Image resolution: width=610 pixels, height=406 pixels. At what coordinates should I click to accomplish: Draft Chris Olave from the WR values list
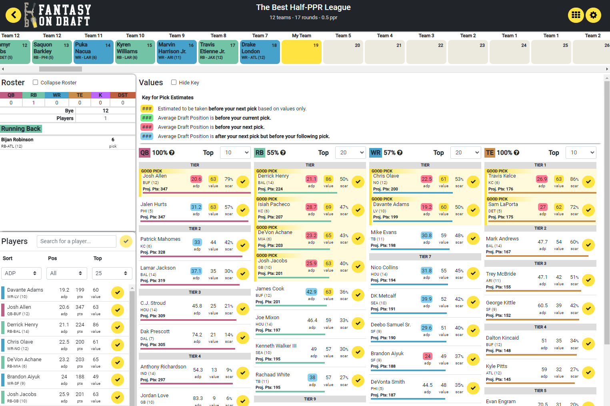pos(473,182)
